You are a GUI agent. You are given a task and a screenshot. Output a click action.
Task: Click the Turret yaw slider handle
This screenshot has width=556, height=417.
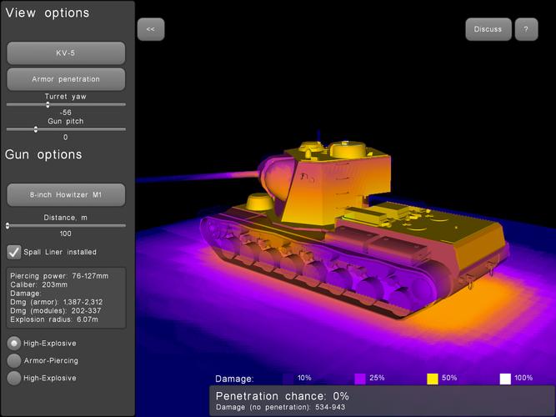pos(48,105)
